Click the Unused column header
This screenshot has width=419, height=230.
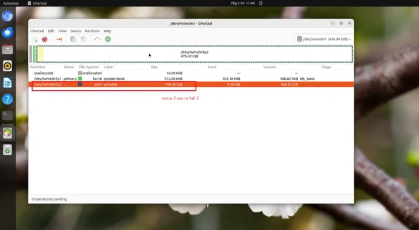coord(269,67)
